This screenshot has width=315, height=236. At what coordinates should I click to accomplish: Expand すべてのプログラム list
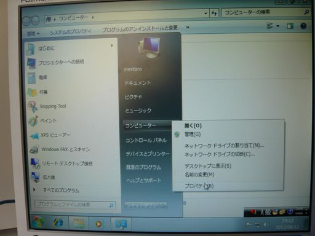pyautogui.click(x=56, y=190)
